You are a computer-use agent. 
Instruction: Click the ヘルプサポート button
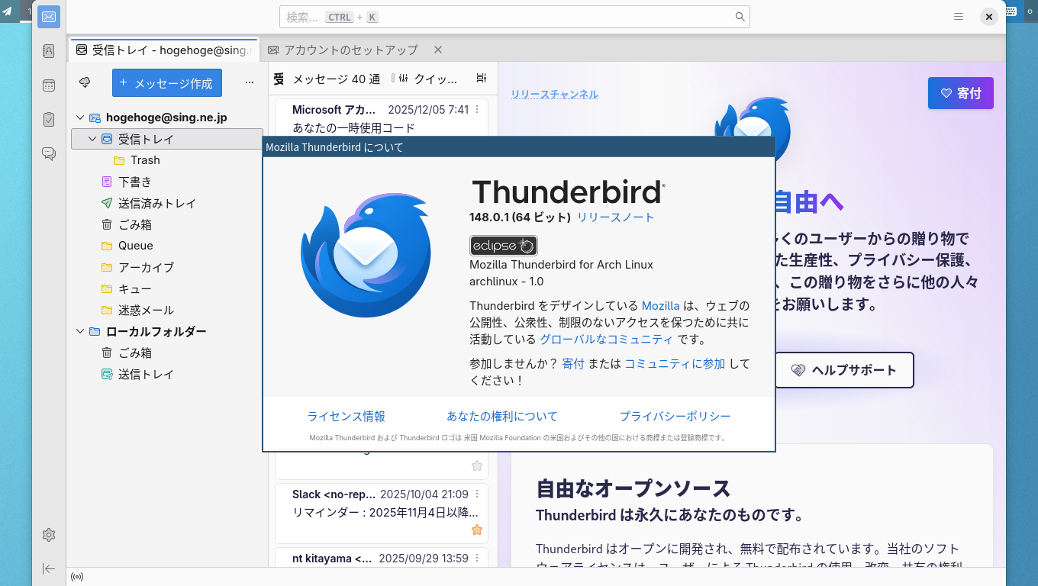pyautogui.click(x=844, y=370)
